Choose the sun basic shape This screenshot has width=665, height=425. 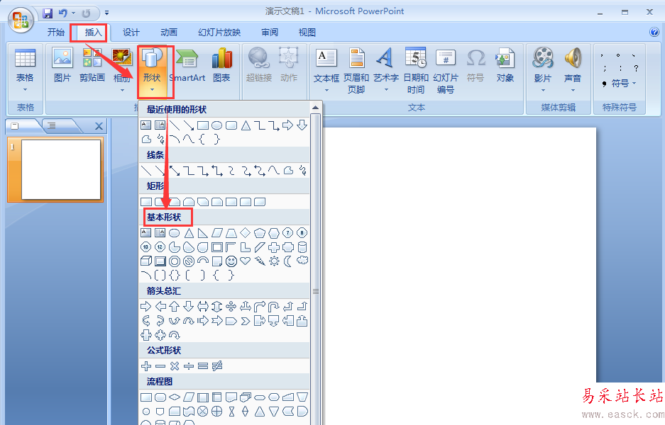click(274, 261)
